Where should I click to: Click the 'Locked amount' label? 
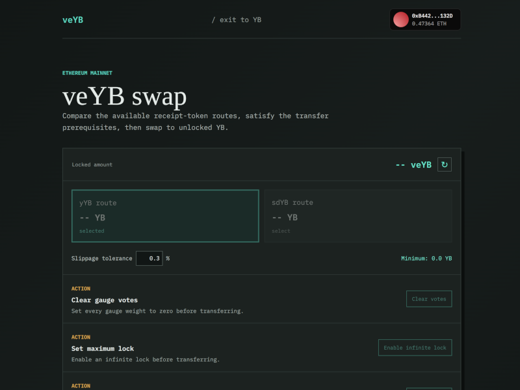pos(92,164)
